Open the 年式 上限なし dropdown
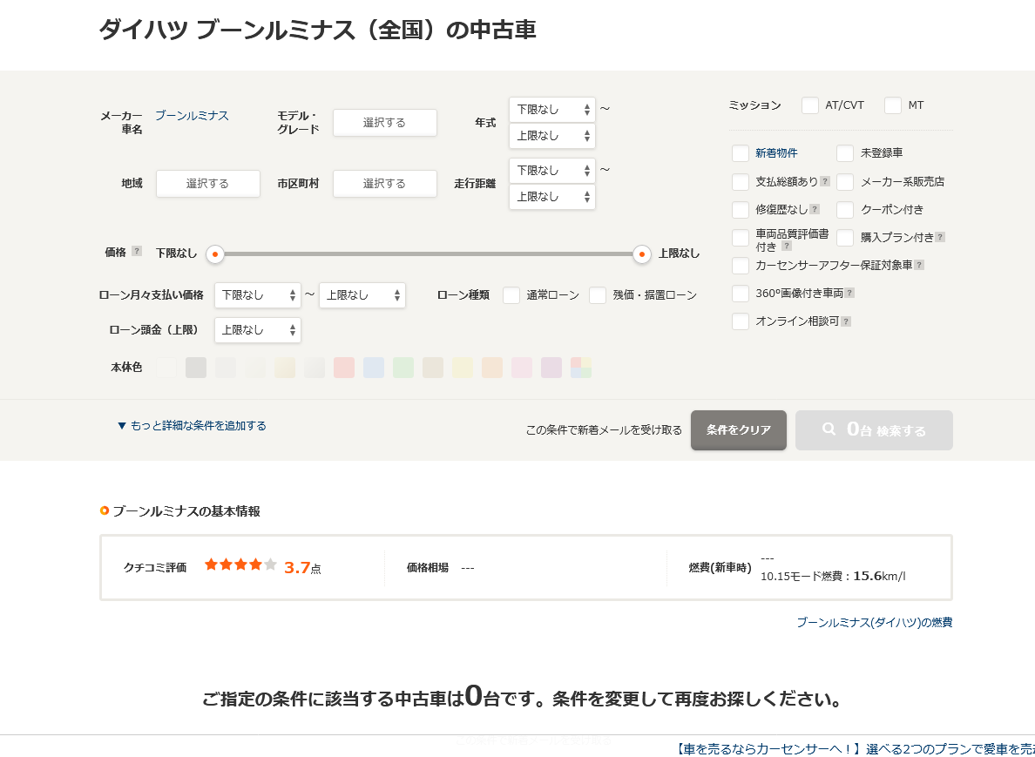Screen dimensions: 1035x757 pyautogui.click(x=551, y=136)
